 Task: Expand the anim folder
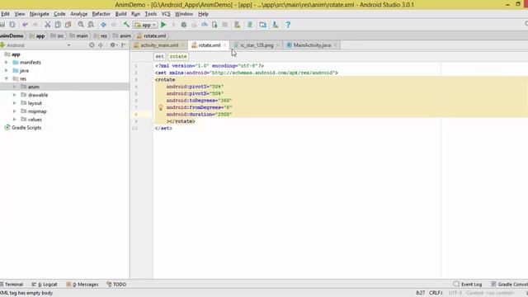tap(15, 87)
